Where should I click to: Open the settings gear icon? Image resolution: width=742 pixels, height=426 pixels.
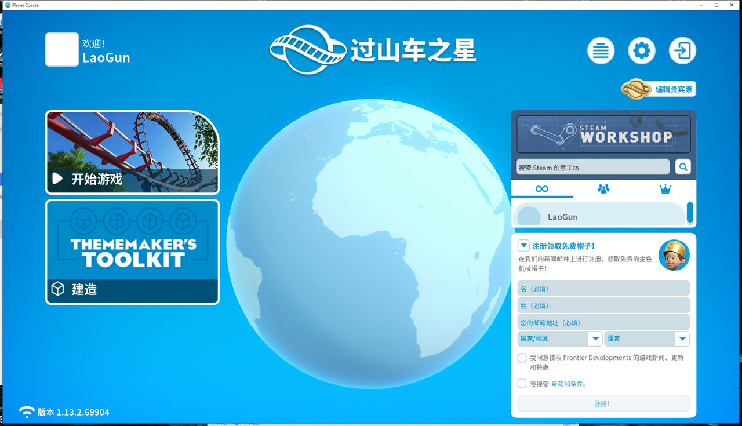point(642,51)
